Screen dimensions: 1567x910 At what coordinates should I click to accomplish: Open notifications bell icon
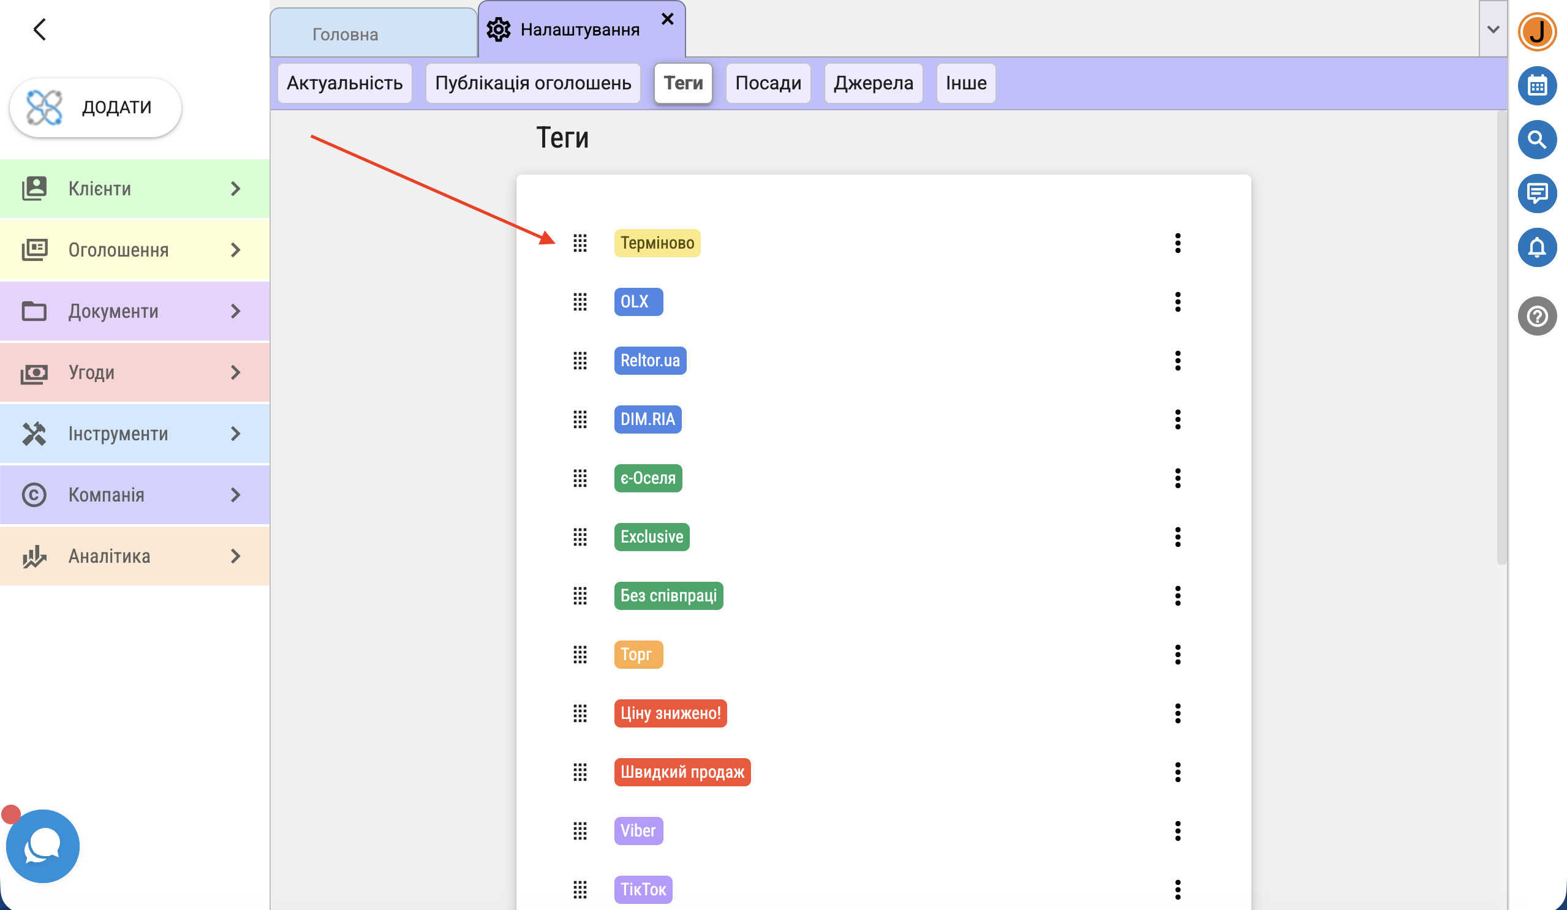(1536, 247)
